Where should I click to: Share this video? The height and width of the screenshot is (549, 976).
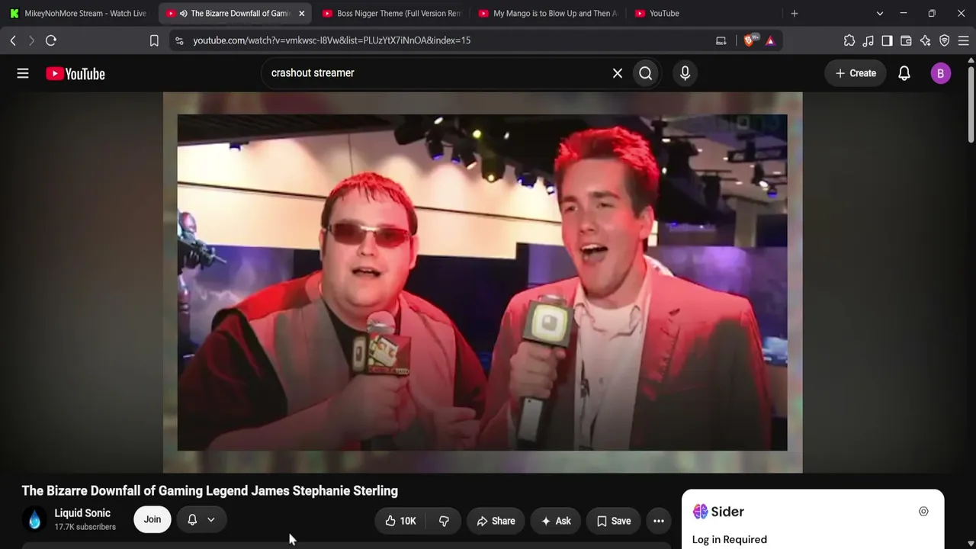point(496,521)
